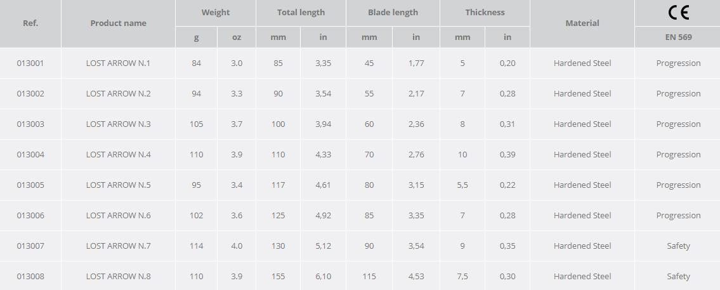
Task: Select the EN 569 subheader
Action: (678, 37)
